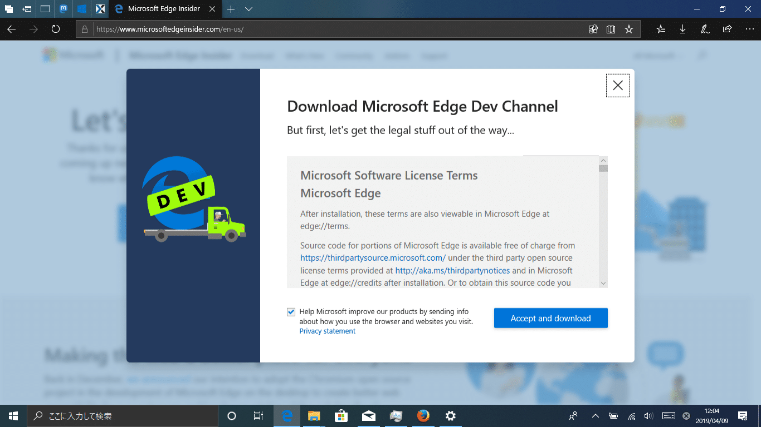Open the volume control

648,416
